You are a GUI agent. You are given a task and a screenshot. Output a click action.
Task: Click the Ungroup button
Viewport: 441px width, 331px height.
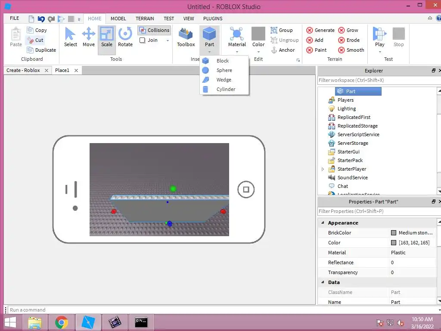pos(285,40)
